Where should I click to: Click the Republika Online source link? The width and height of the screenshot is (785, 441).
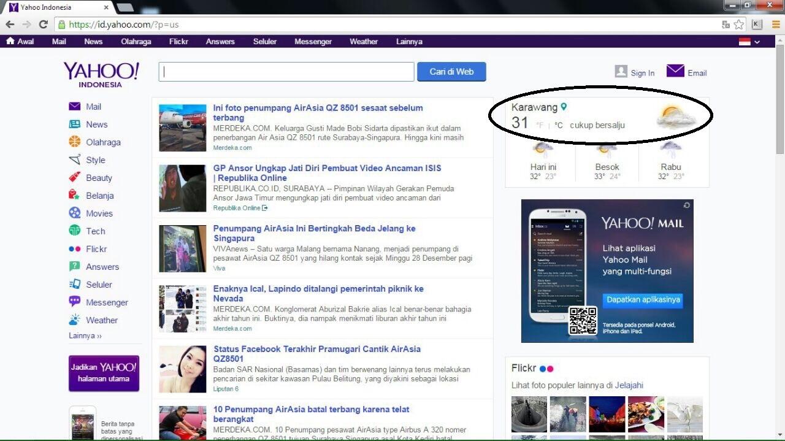tap(240, 208)
